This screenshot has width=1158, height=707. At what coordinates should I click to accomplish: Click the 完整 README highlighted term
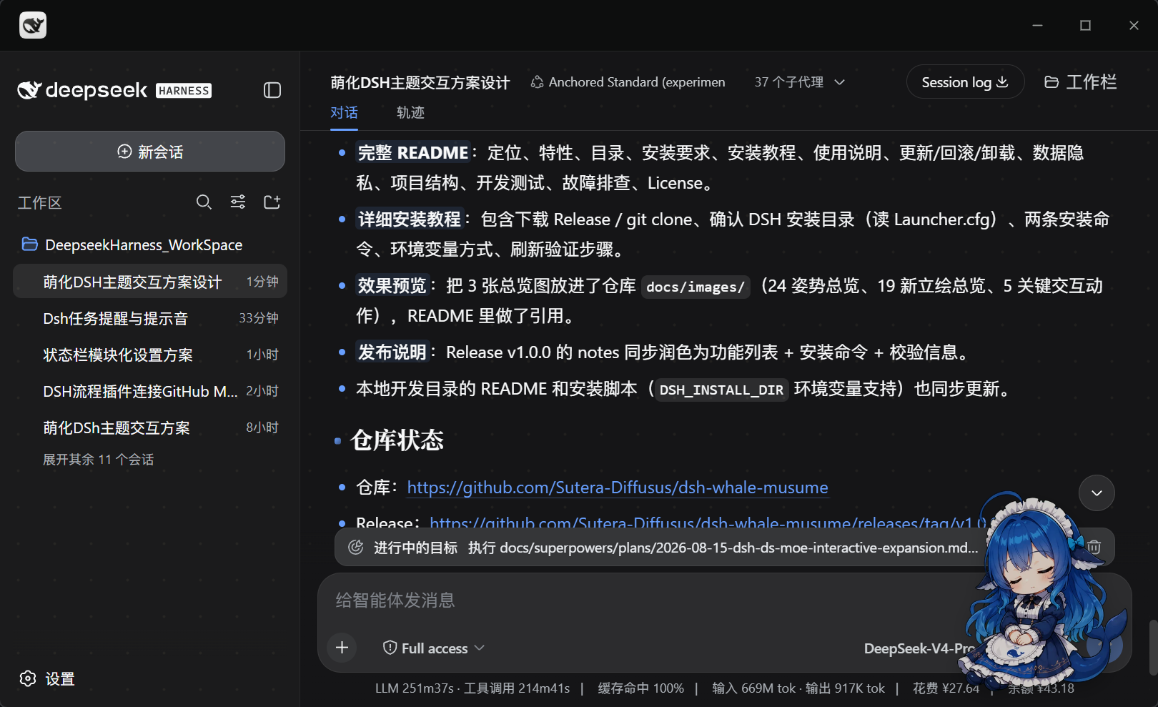point(413,153)
